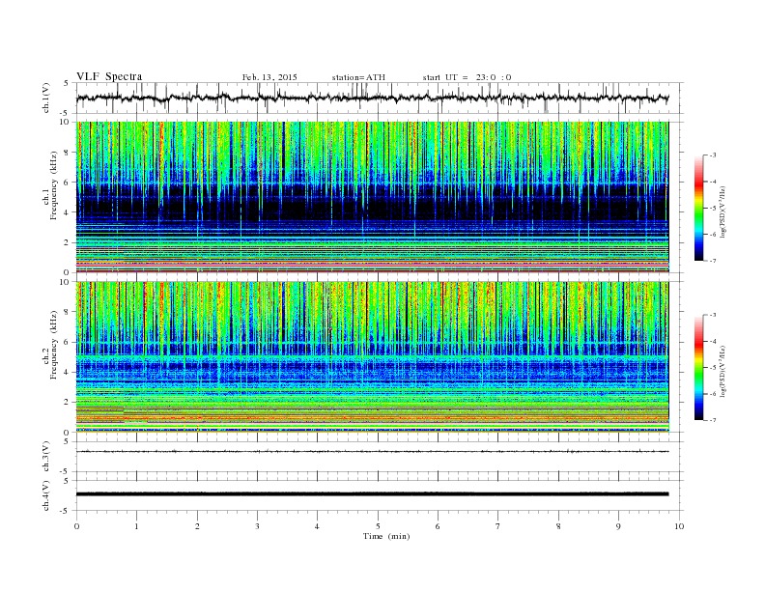765x591 pixels.
Task: Click the ch.2 spectrogram color bar
Action: tap(698, 367)
